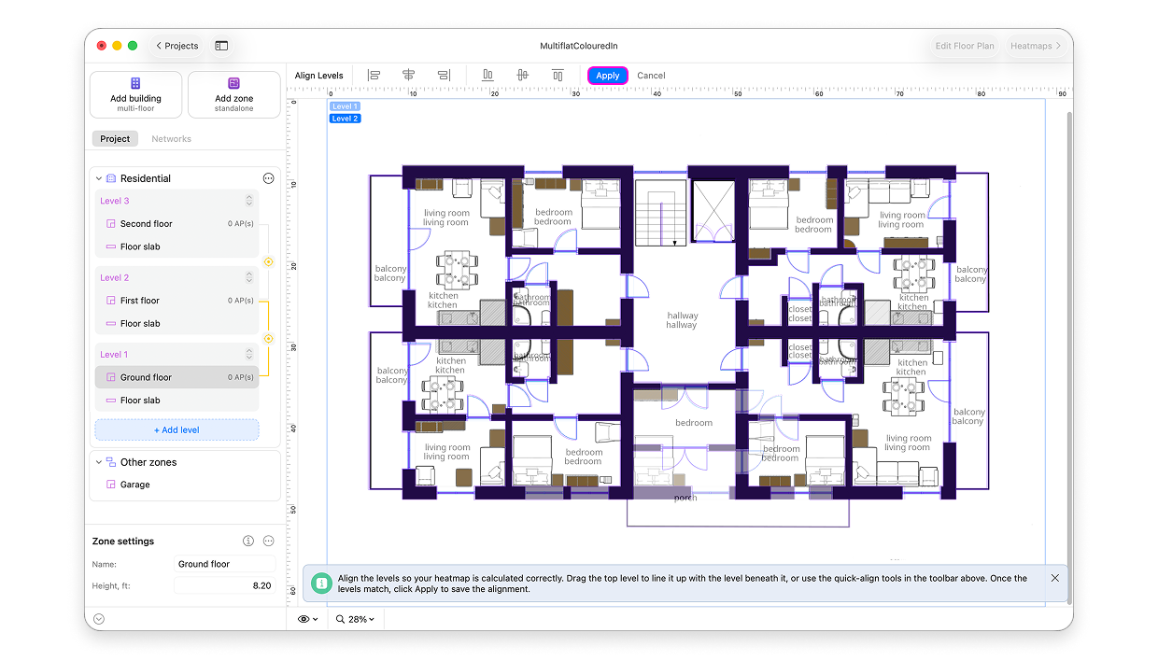Open Edit Floor Plan step
Image resolution: width=1158 pixels, height=661 pixels.
[x=966, y=46]
